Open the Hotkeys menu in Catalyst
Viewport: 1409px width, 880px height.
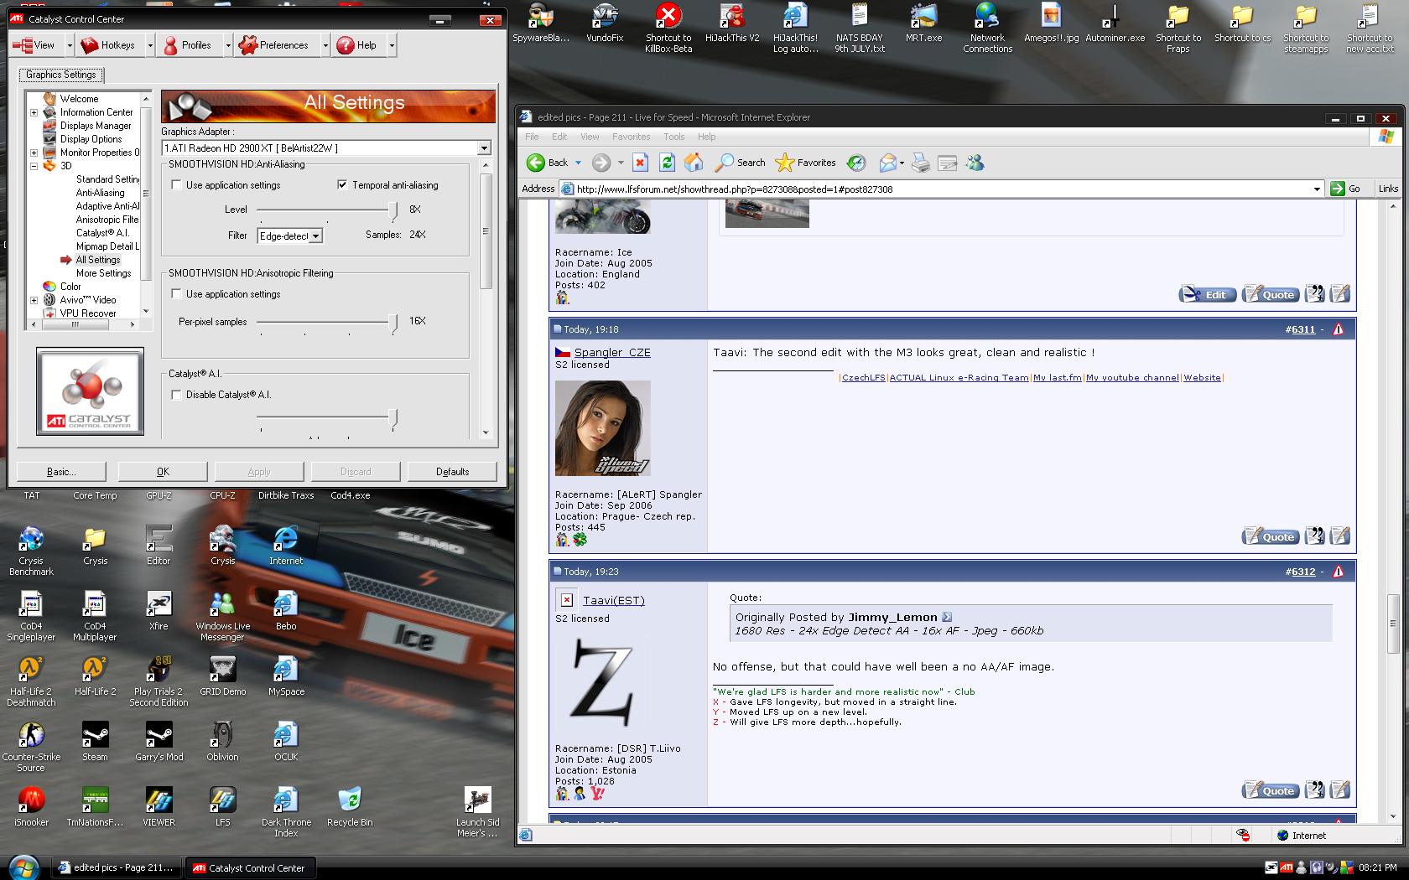pyautogui.click(x=109, y=45)
